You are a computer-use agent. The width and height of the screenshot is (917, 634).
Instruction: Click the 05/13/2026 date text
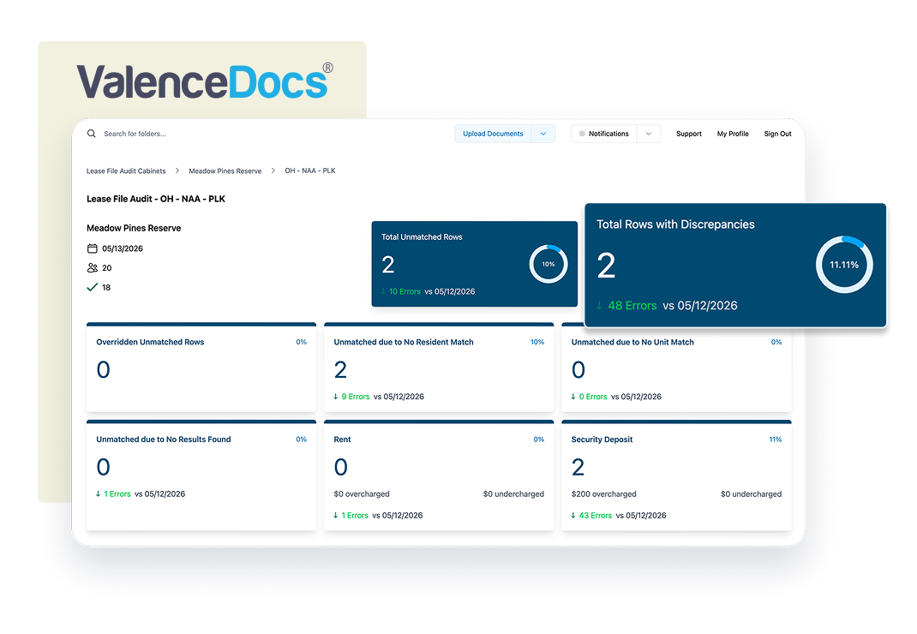tap(123, 248)
